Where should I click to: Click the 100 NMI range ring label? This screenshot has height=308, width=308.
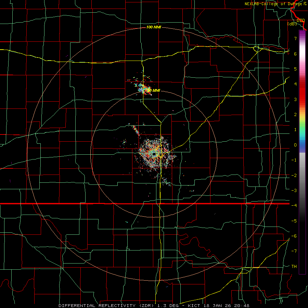154,27
